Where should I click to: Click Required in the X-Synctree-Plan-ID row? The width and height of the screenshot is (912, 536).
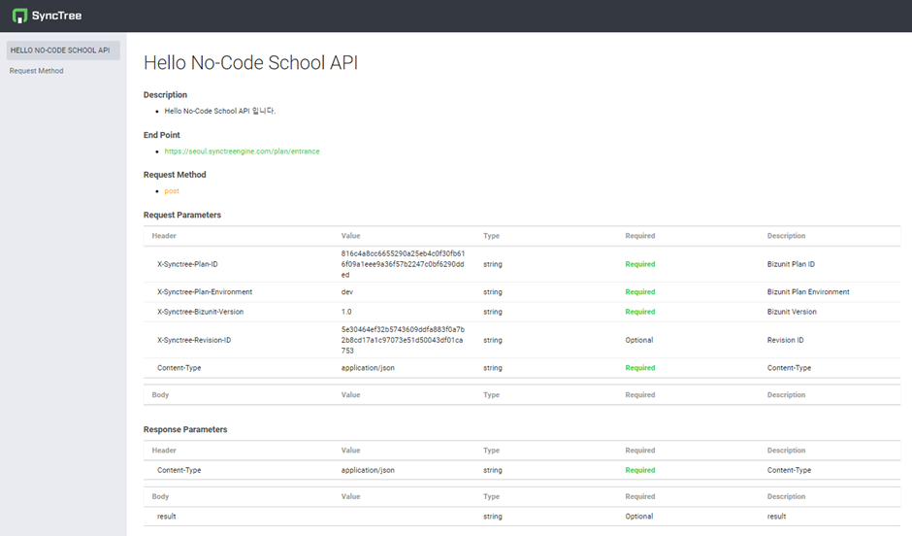639,264
